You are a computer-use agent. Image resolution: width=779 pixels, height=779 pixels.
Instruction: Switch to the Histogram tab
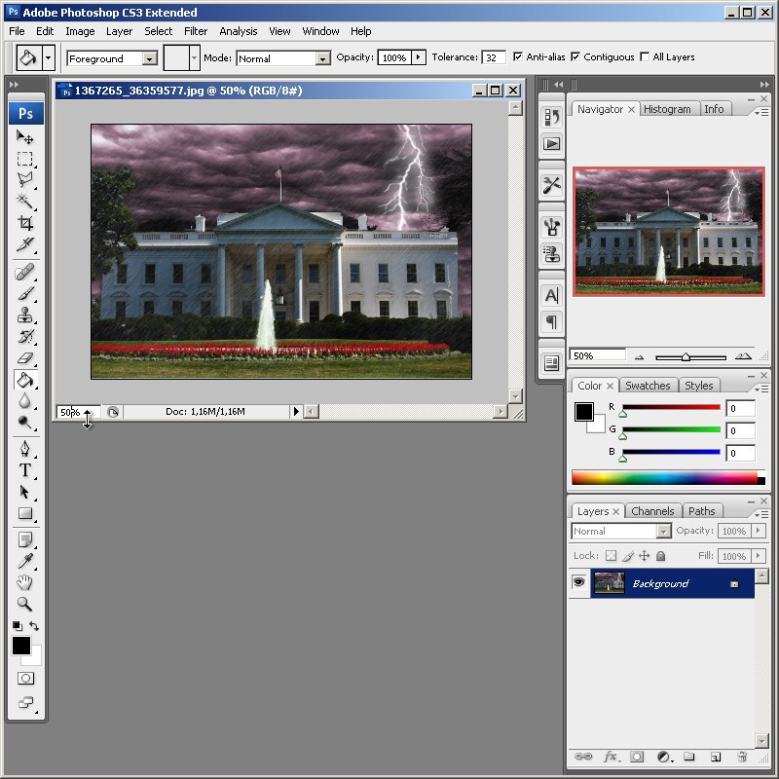pos(667,109)
